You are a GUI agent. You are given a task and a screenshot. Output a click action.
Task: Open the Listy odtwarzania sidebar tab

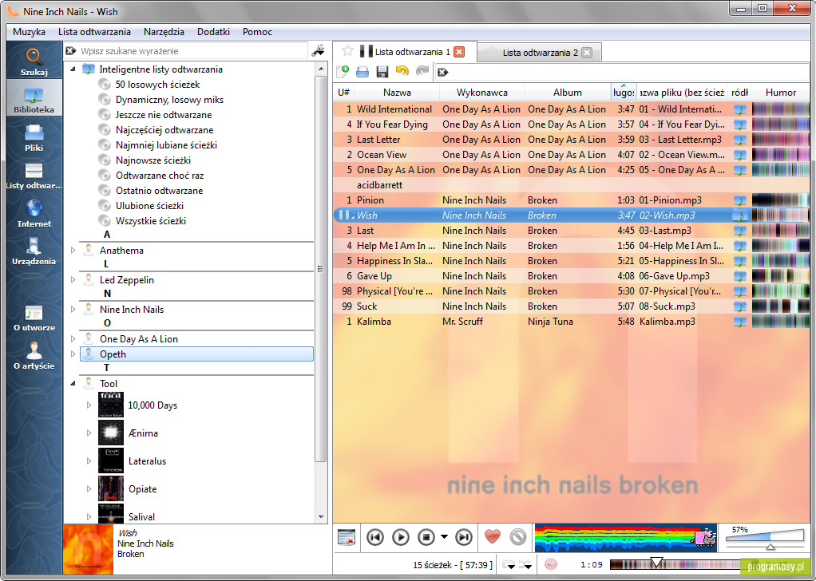pyautogui.click(x=34, y=174)
